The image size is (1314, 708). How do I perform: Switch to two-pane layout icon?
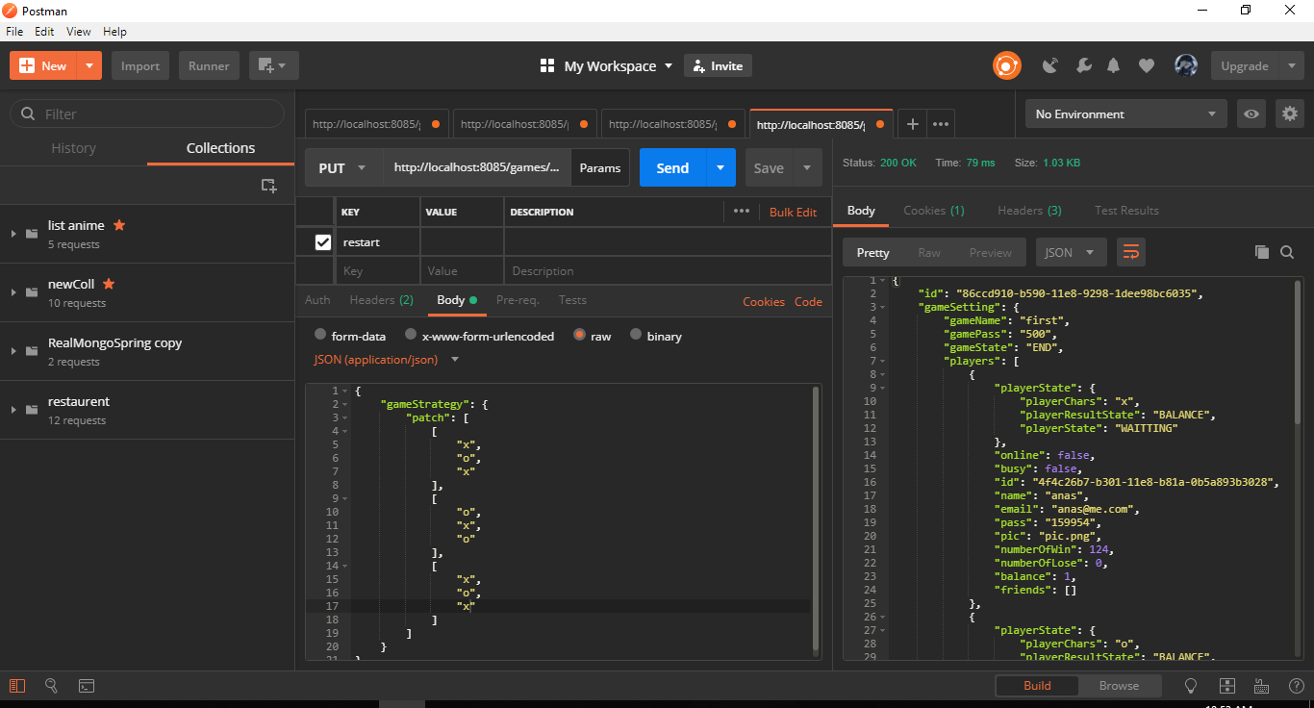[1226, 686]
